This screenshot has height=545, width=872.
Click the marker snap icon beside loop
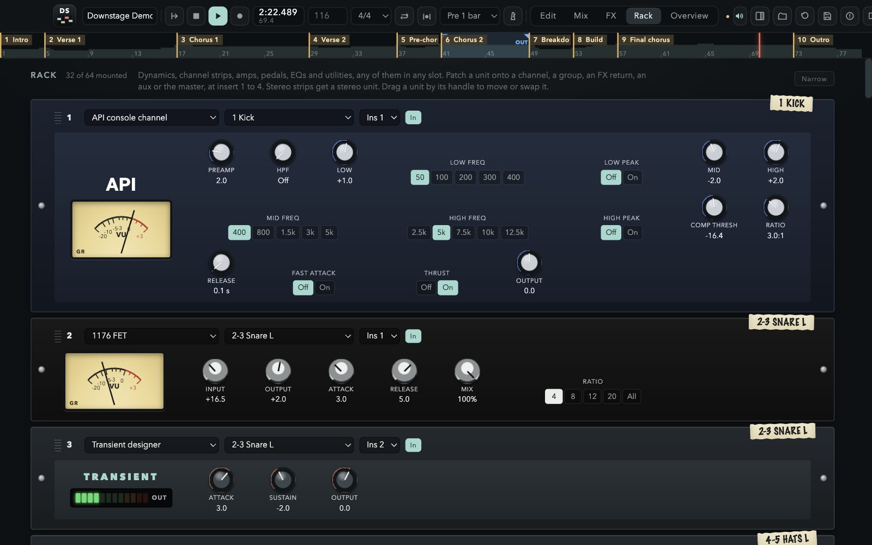427,16
